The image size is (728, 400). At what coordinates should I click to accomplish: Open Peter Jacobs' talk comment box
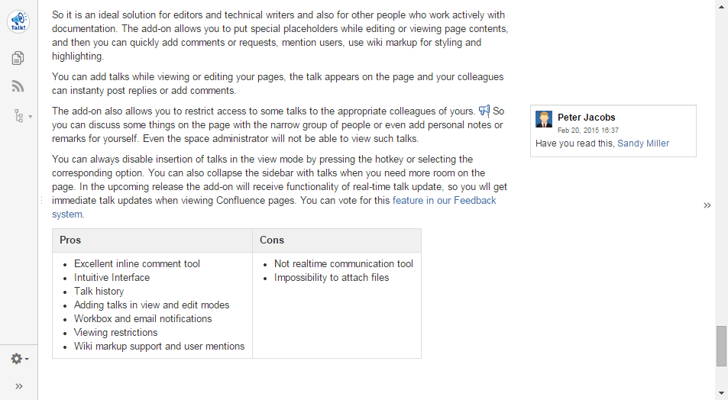tap(613, 131)
